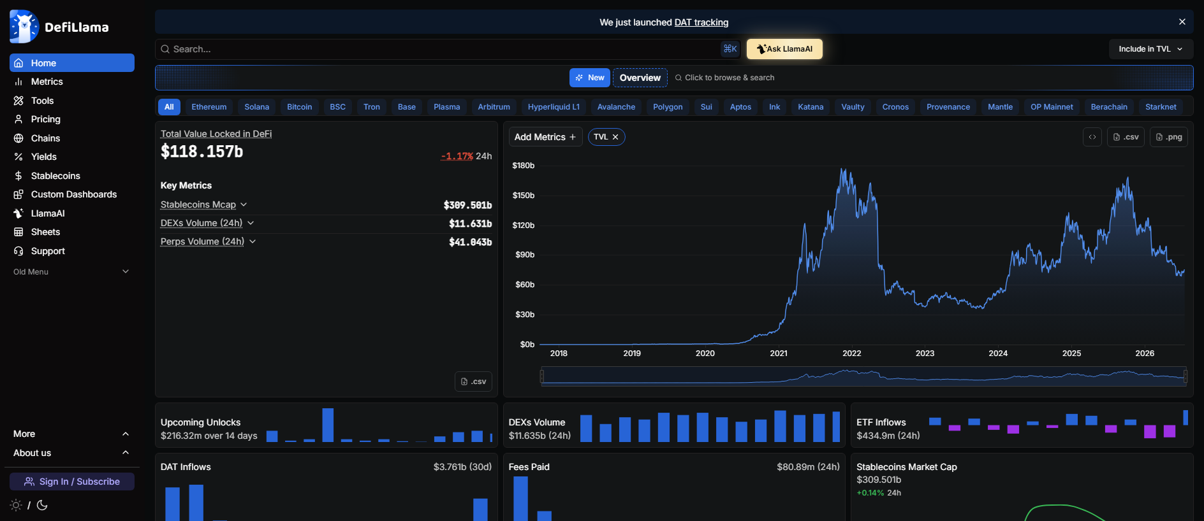1204x521 pixels.
Task: Switch to light theme sun icon
Action: click(x=16, y=505)
